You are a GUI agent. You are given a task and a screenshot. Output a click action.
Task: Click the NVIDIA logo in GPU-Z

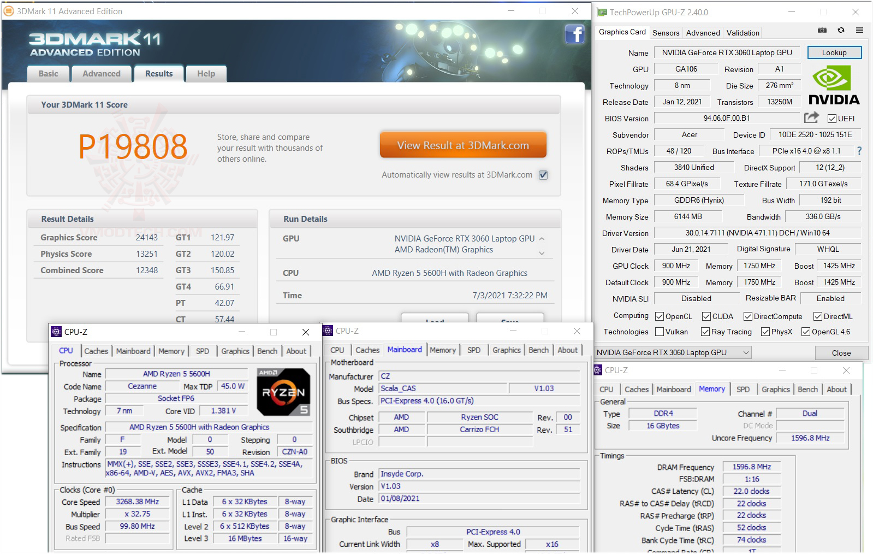[834, 85]
